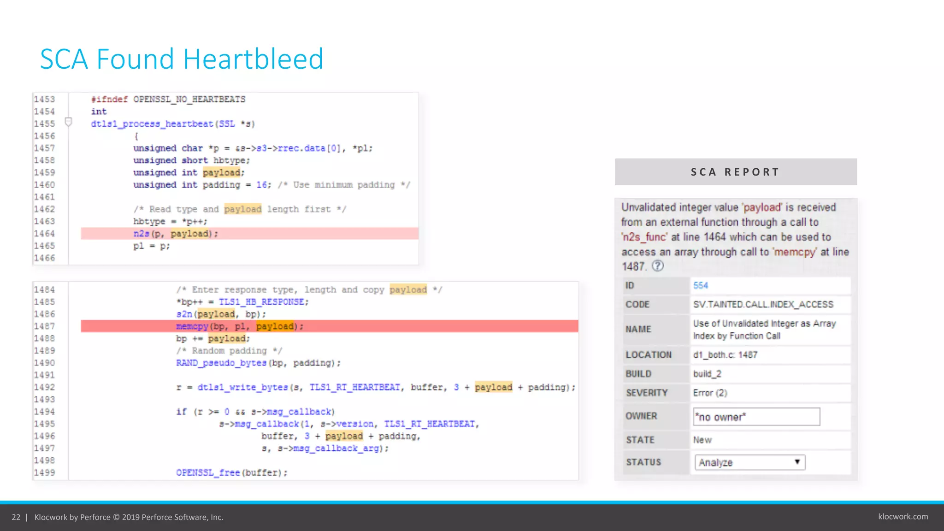Click klocwork.com in footer

pyautogui.click(x=903, y=517)
